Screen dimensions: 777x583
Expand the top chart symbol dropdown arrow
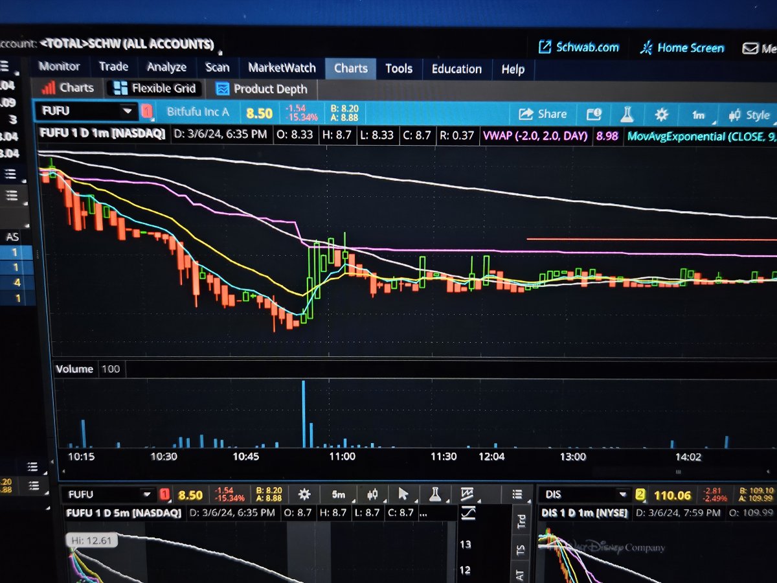128,111
